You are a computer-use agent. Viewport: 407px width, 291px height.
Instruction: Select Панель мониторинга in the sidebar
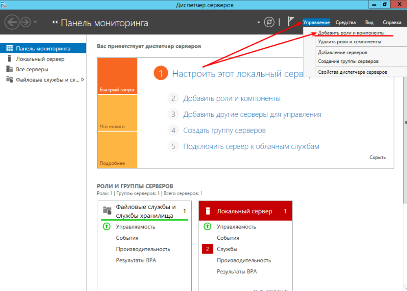(x=43, y=48)
